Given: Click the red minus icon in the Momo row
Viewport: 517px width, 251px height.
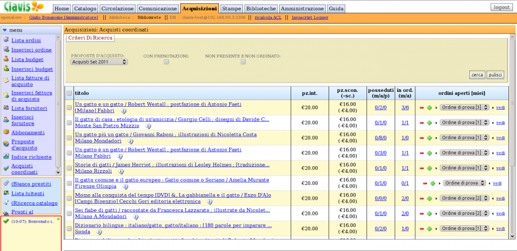Looking at the screenshot, I should (x=422, y=198).
